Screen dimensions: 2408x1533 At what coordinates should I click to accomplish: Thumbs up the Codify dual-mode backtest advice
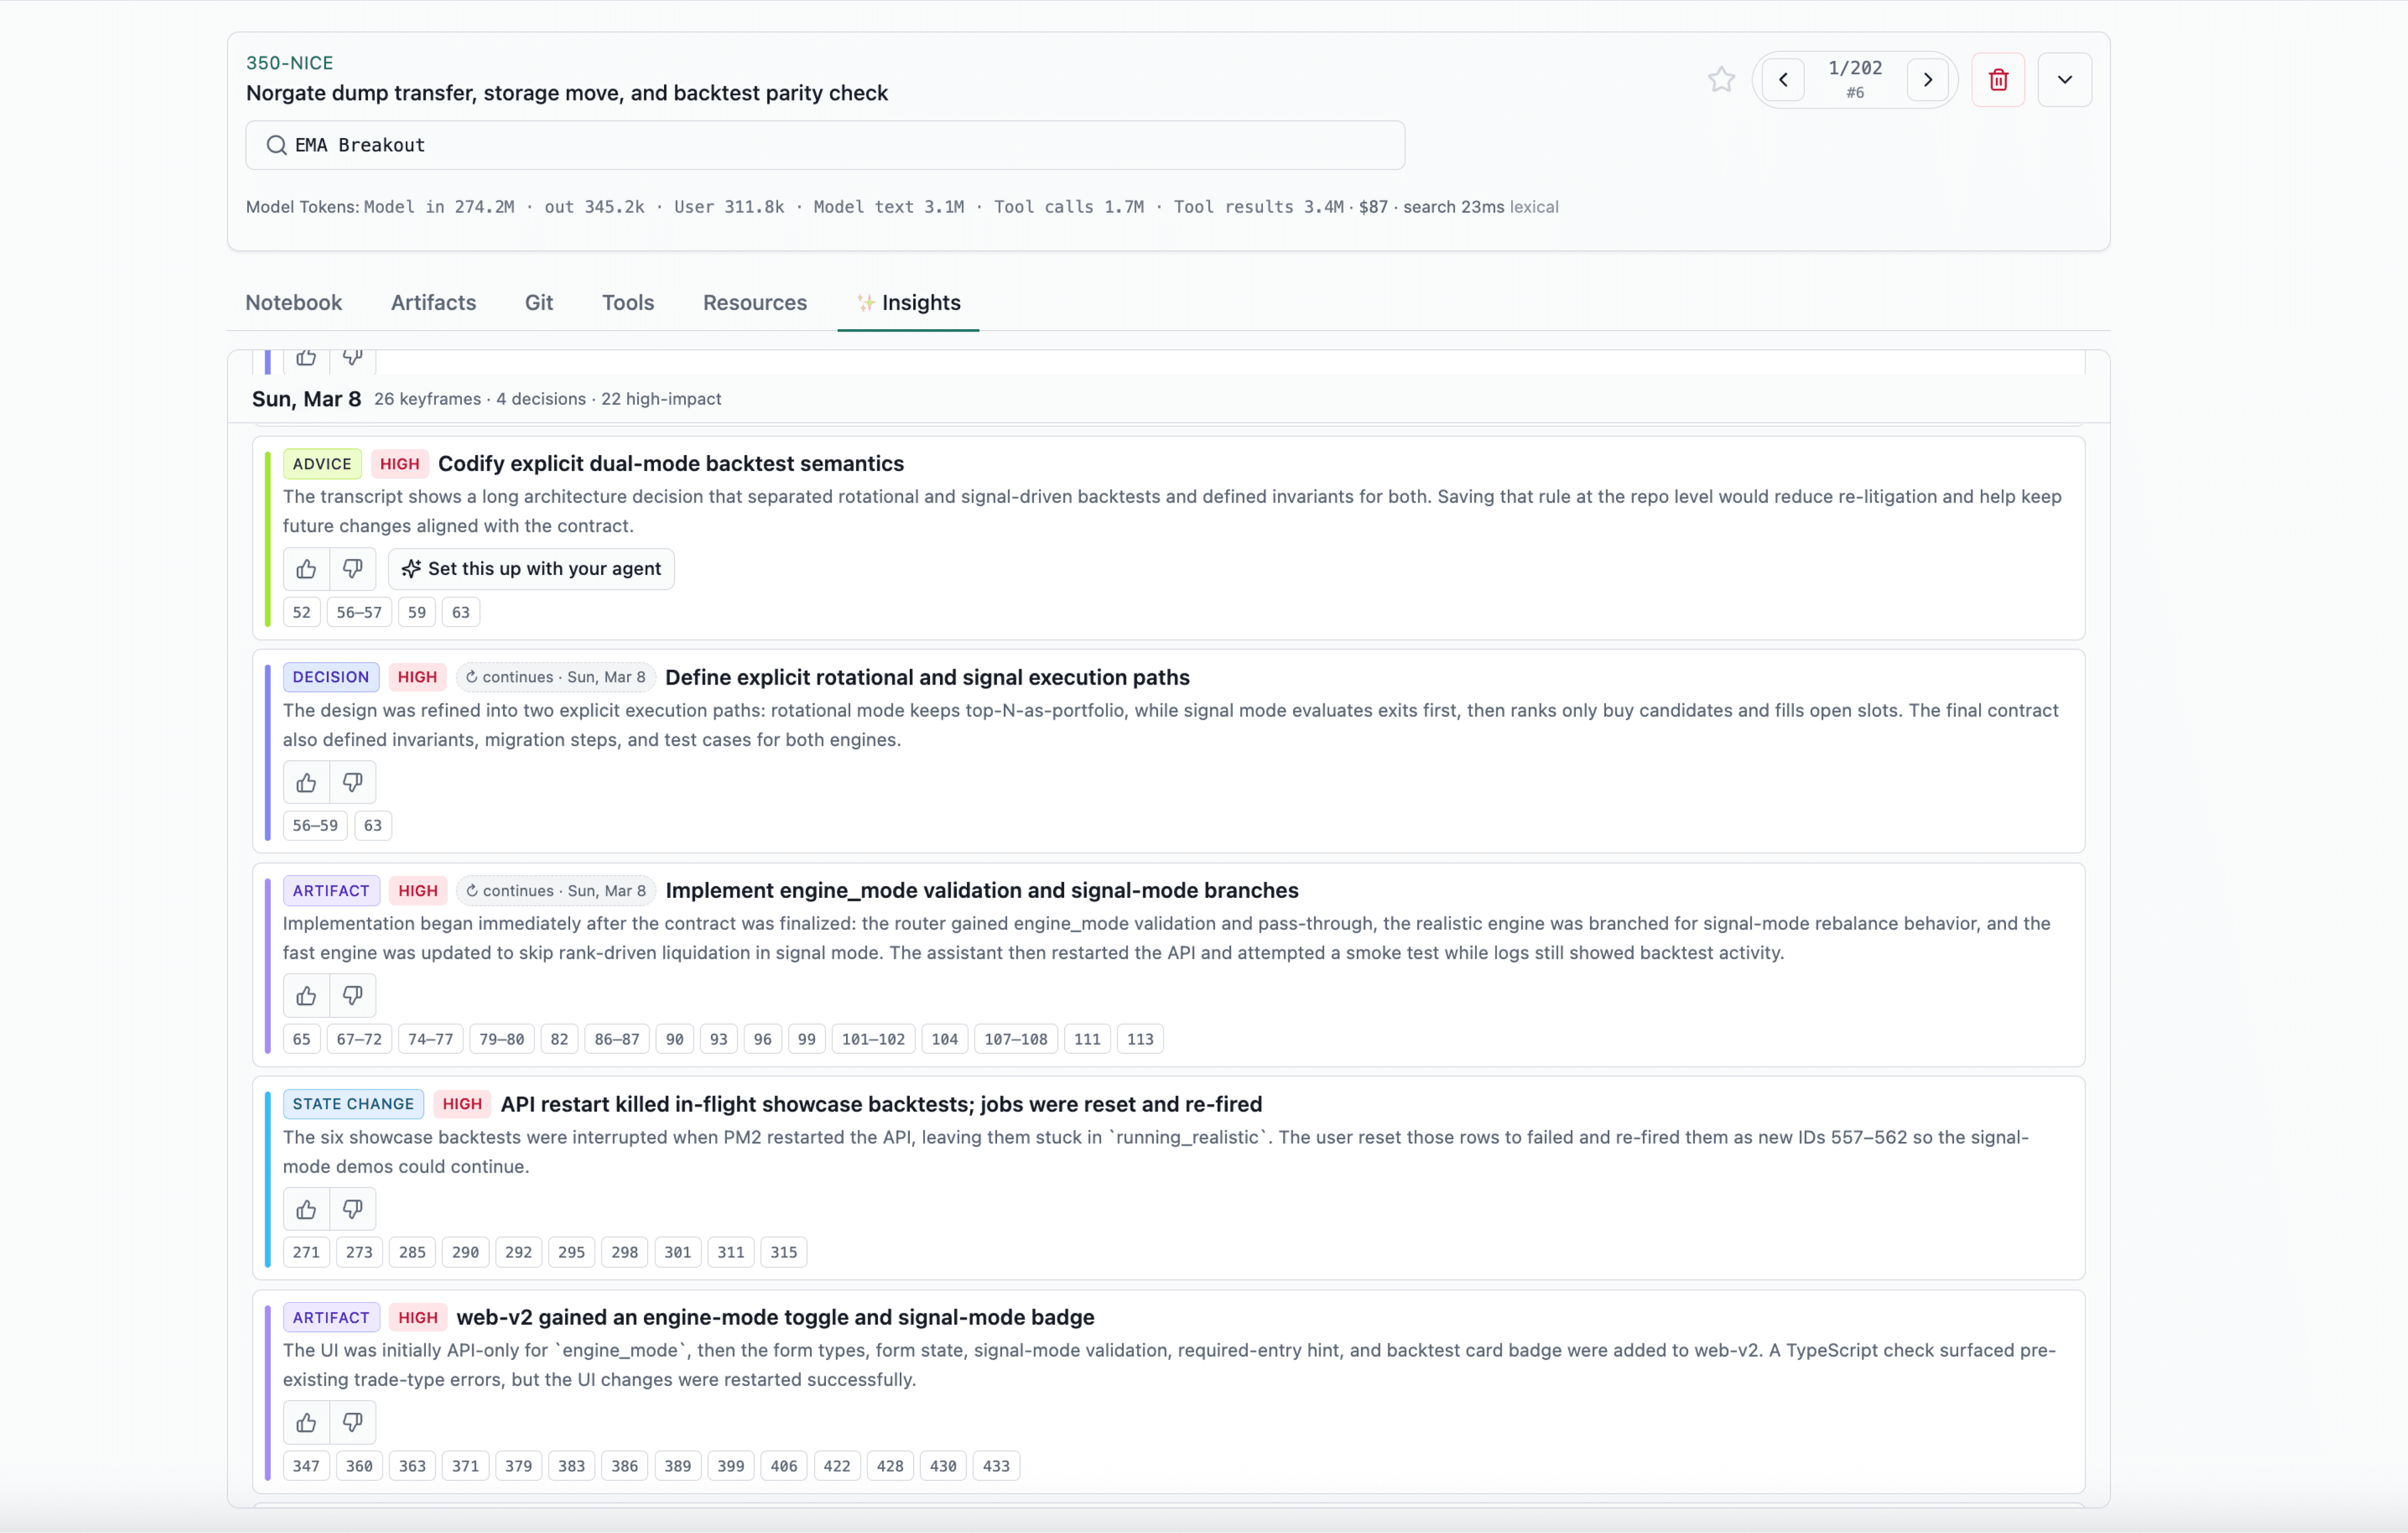tap(306, 569)
